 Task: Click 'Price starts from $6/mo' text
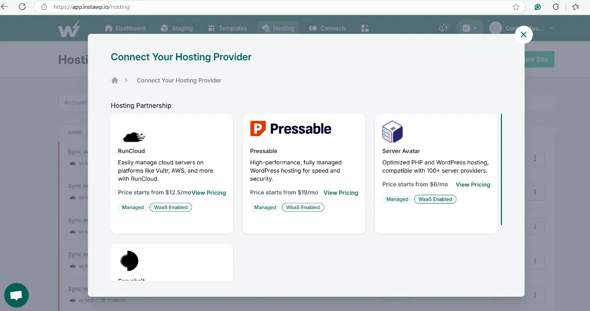pos(415,184)
